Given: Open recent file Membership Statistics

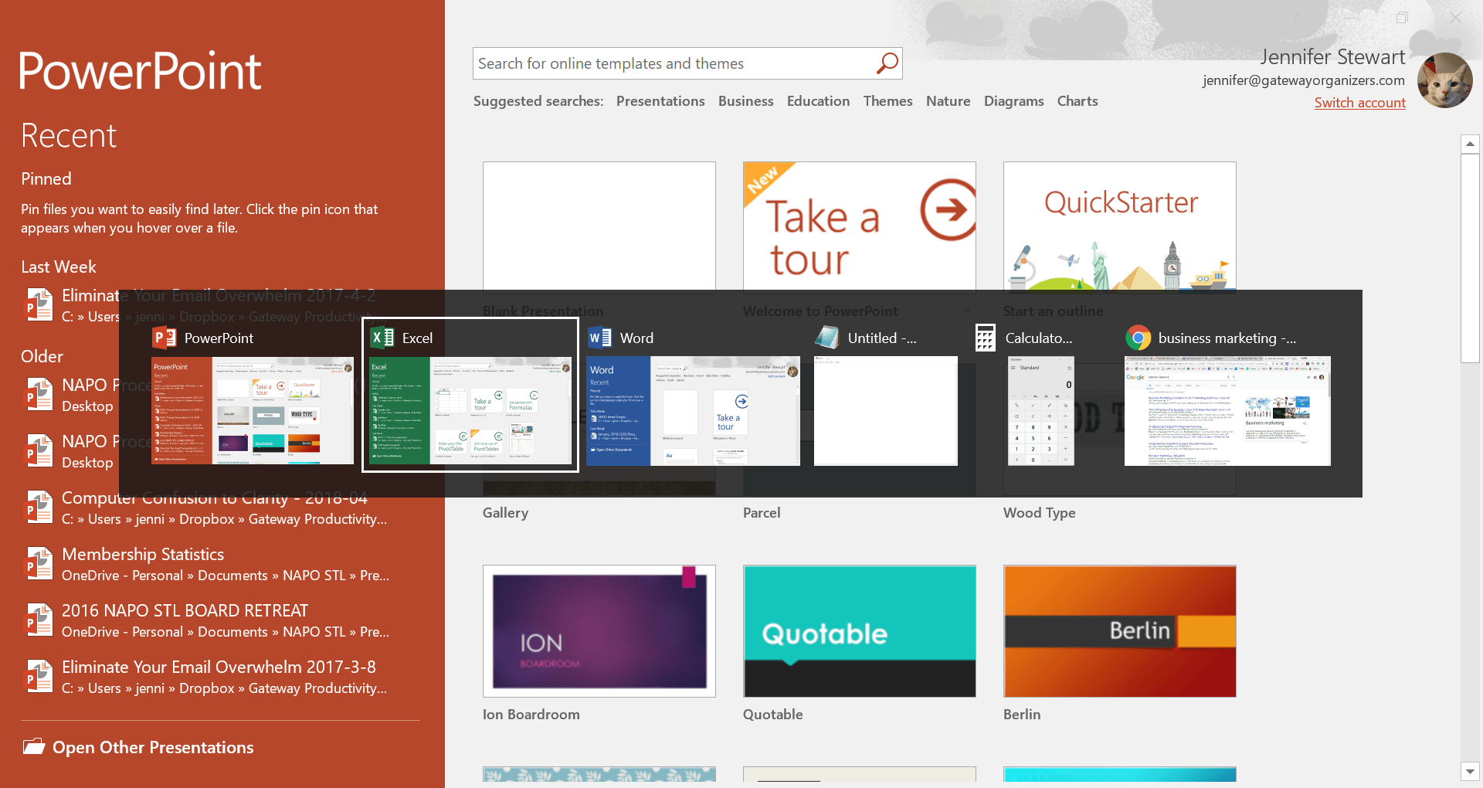Looking at the screenshot, I should 220,564.
